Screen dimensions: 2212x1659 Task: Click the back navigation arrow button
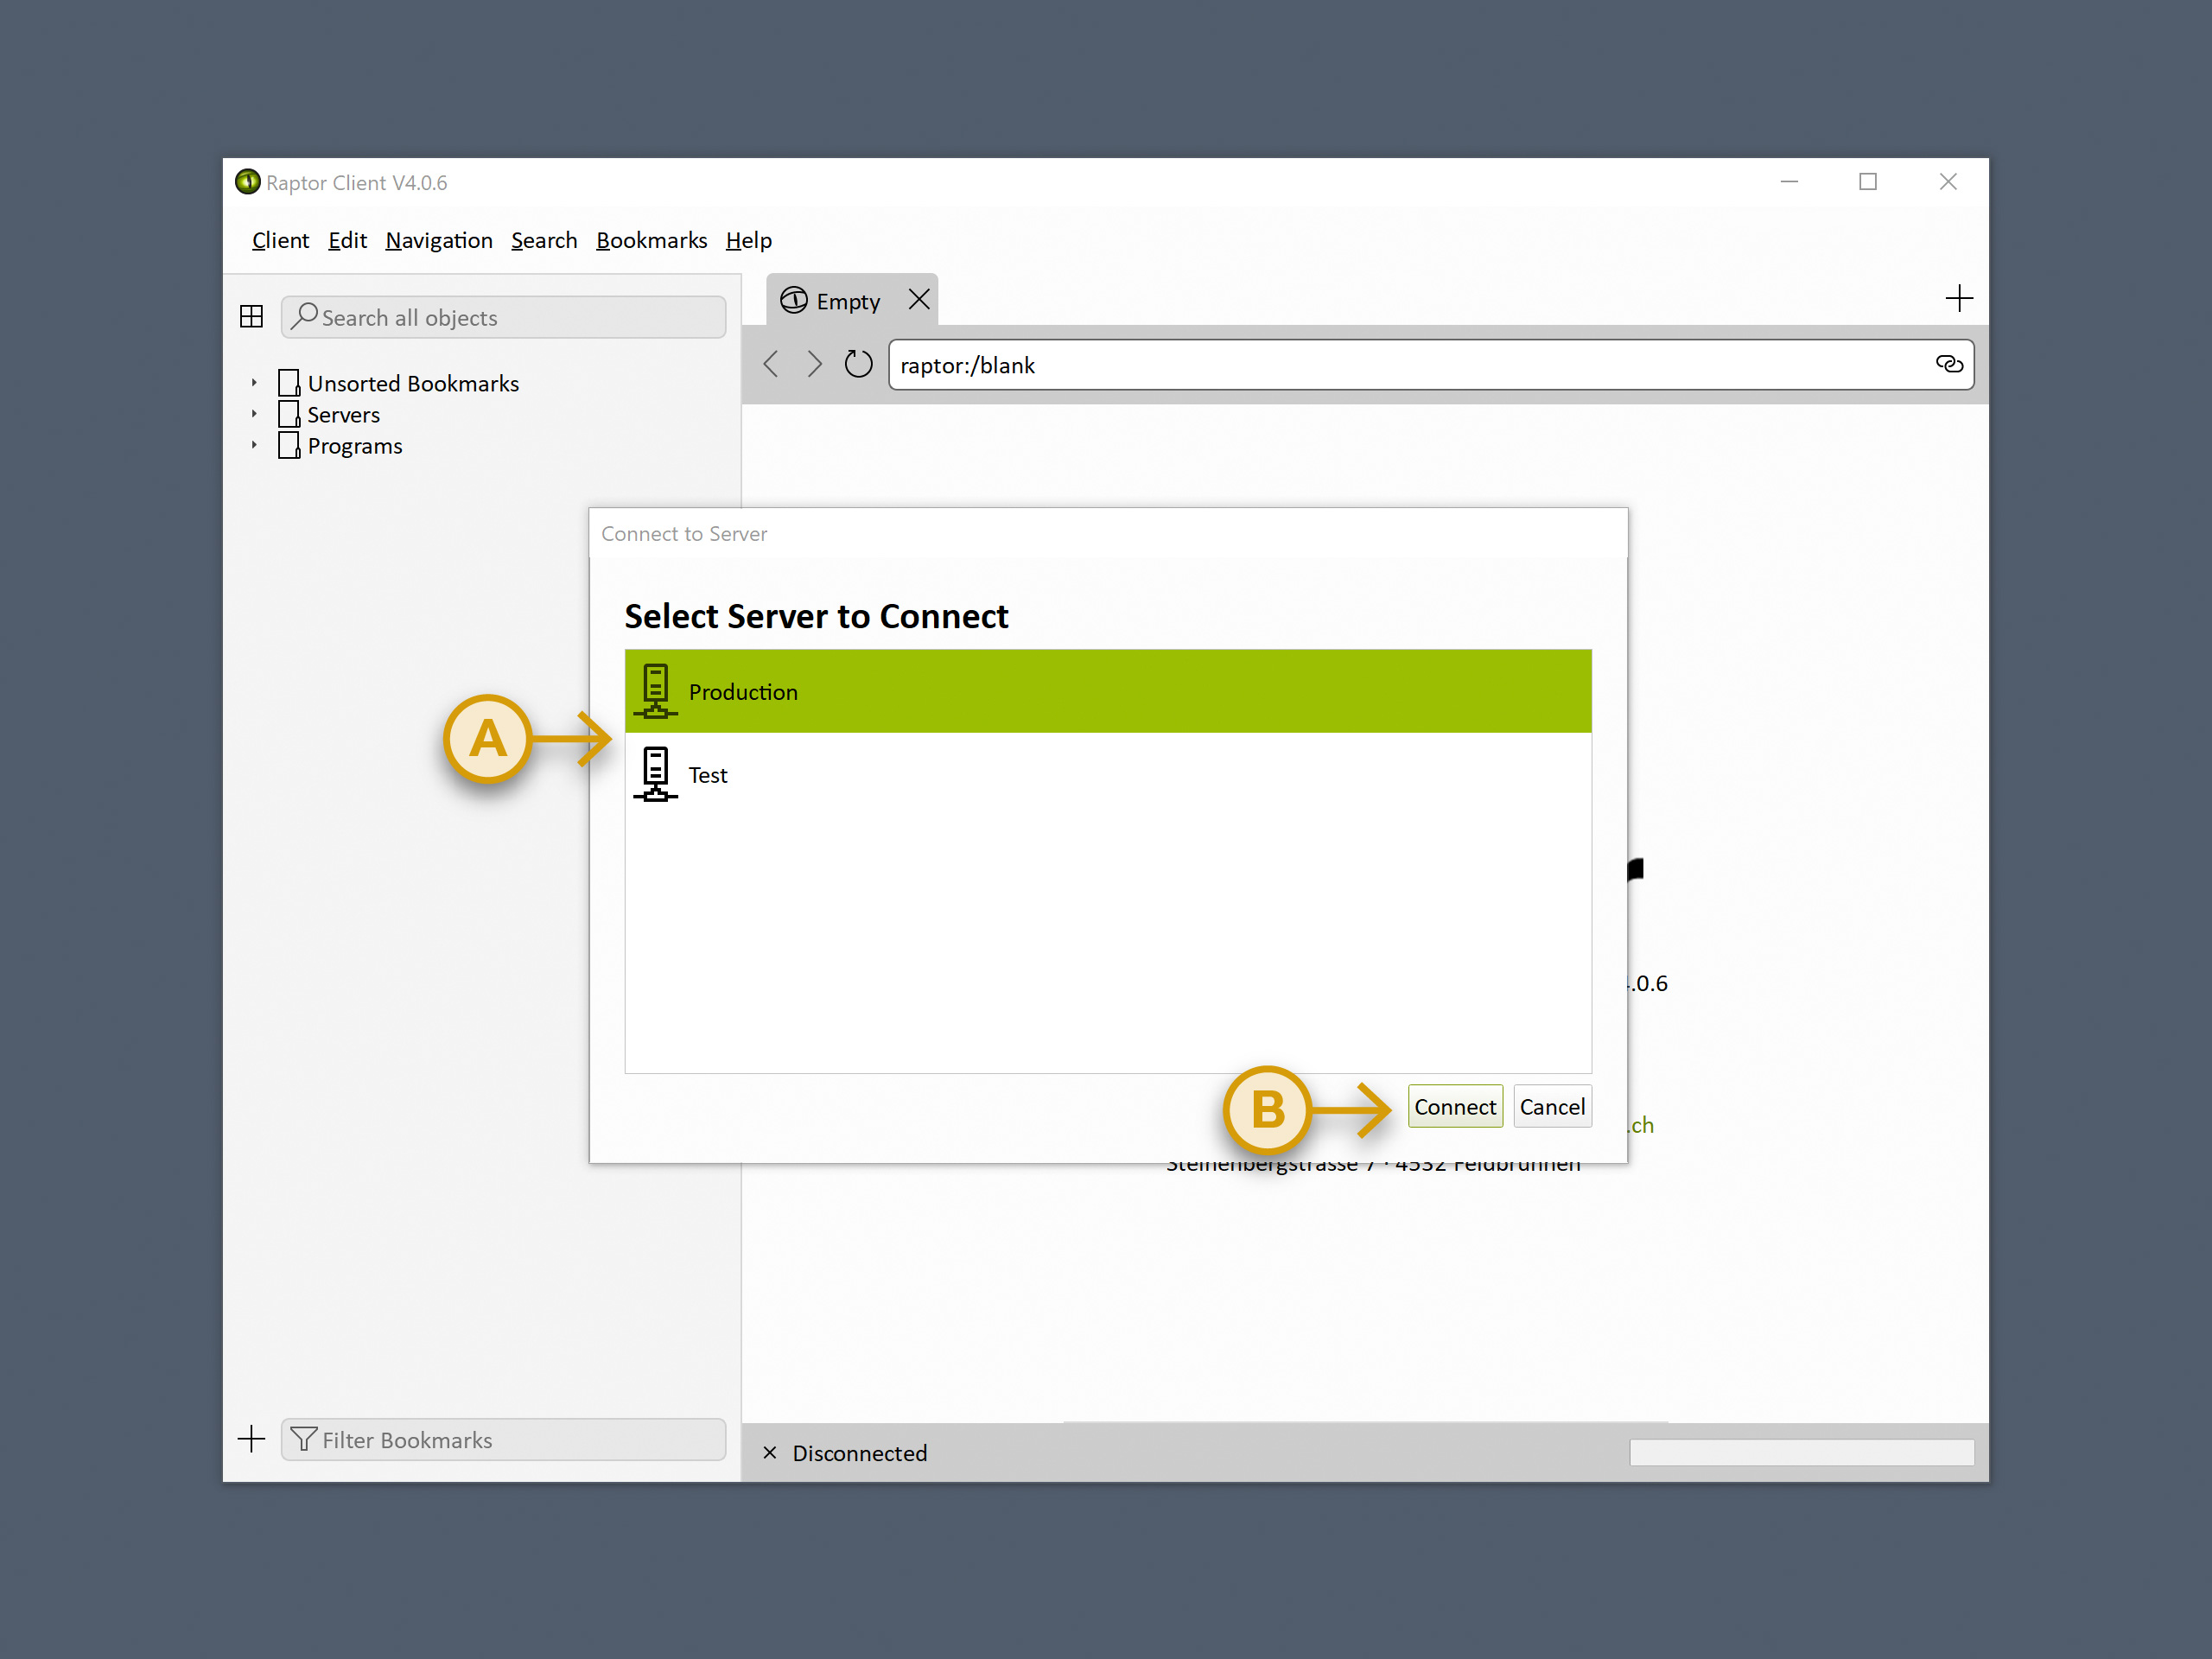pos(777,365)
